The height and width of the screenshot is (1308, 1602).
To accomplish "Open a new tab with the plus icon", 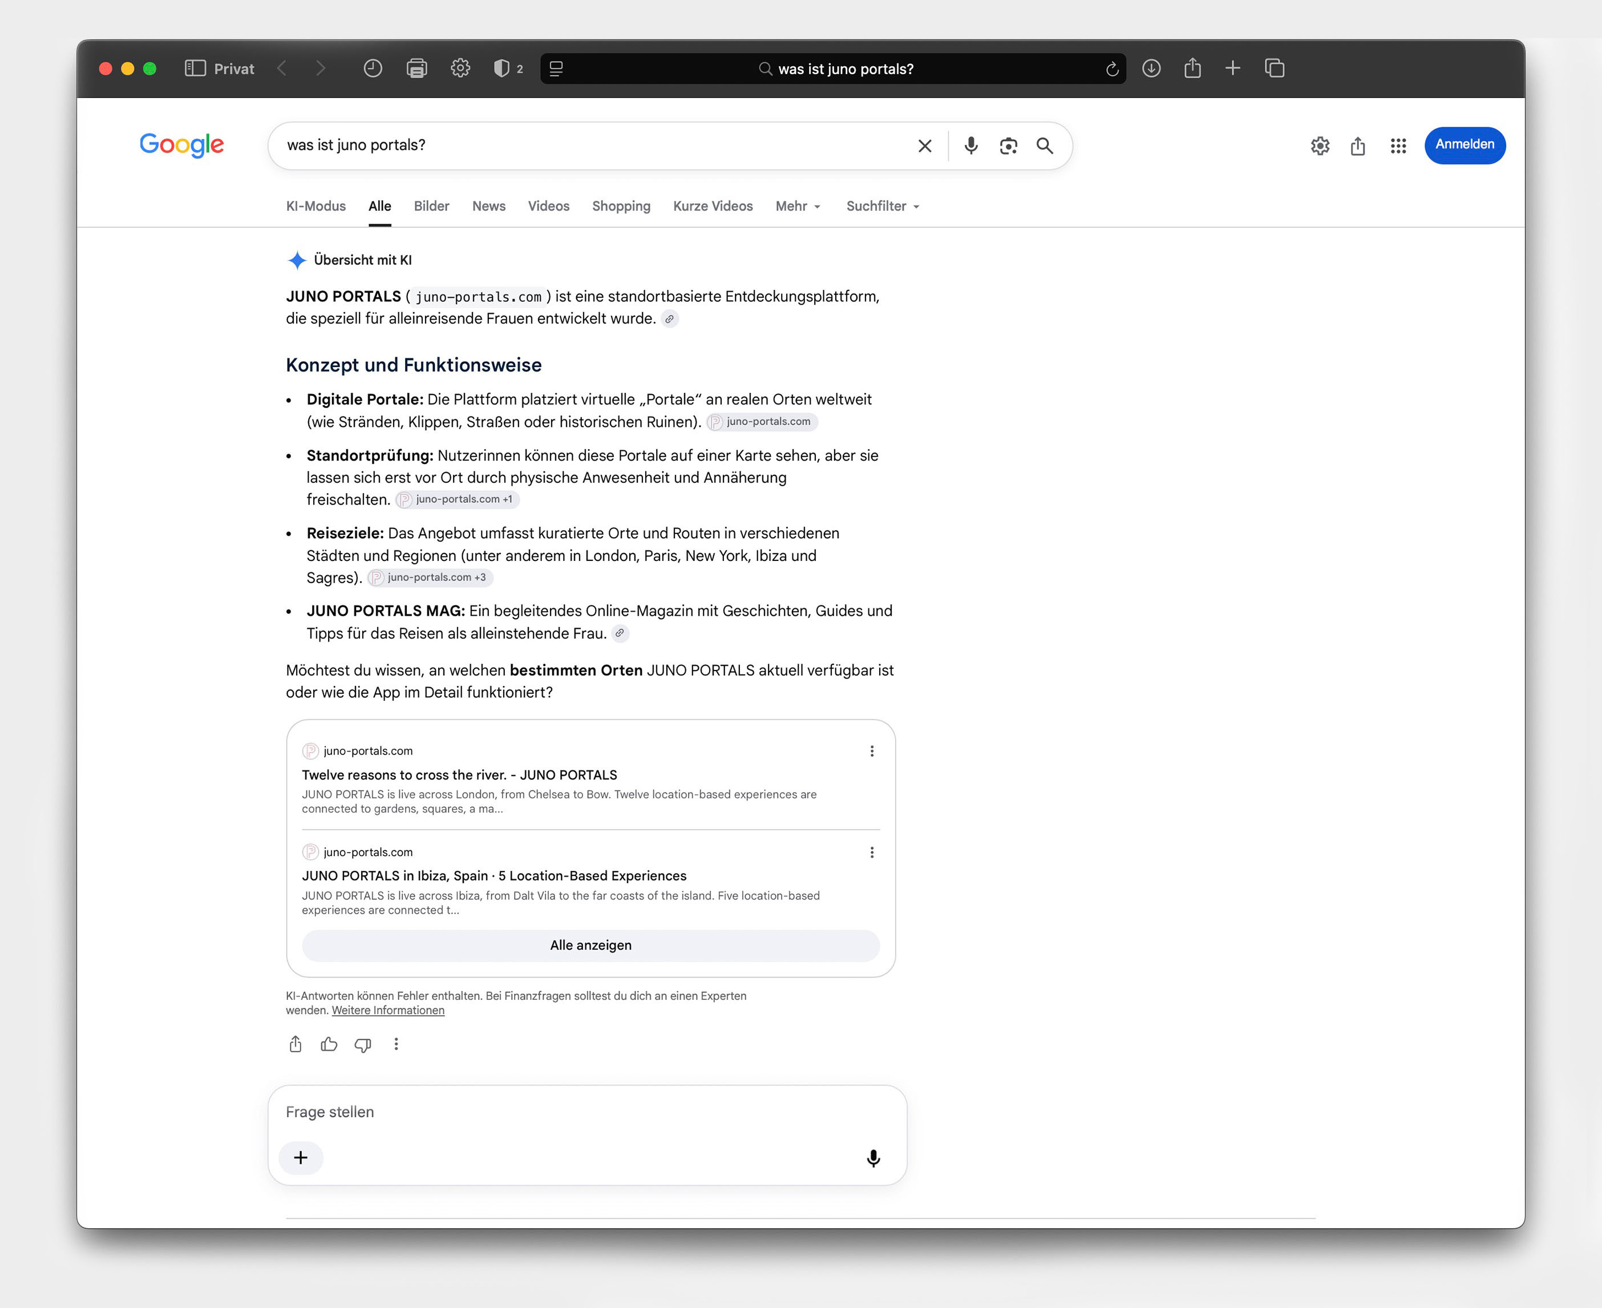I will point(1233,68).
